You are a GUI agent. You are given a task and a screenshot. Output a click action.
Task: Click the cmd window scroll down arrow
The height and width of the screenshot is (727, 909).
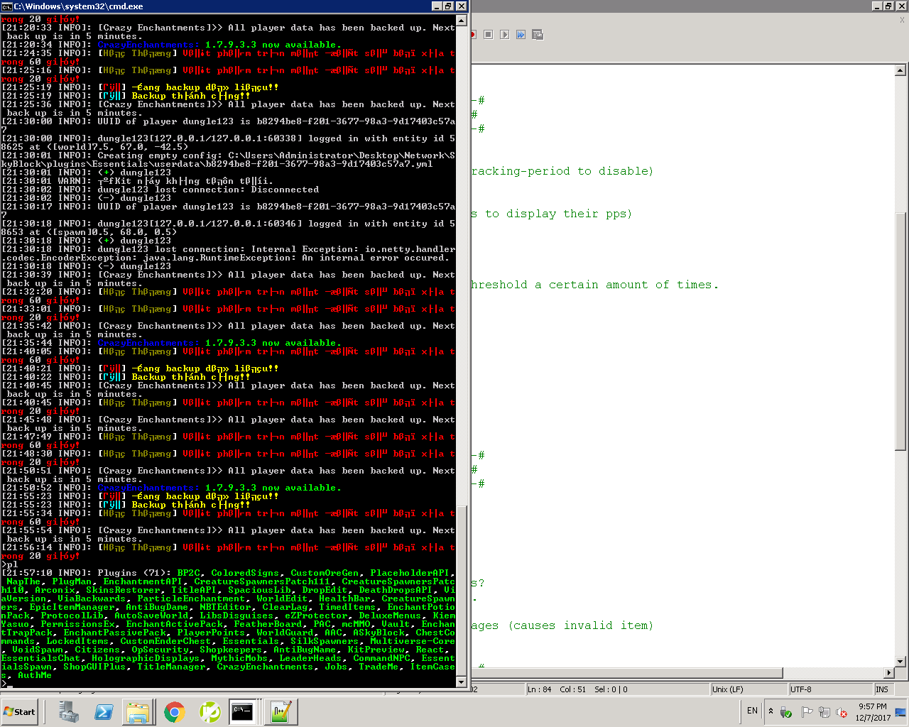click(461, 682)
